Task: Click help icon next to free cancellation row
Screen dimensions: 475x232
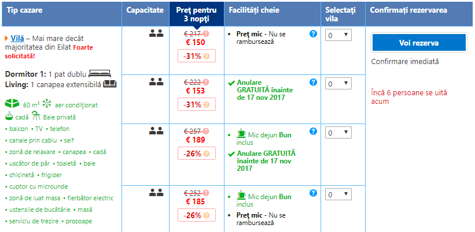Action: click(314, 83)
